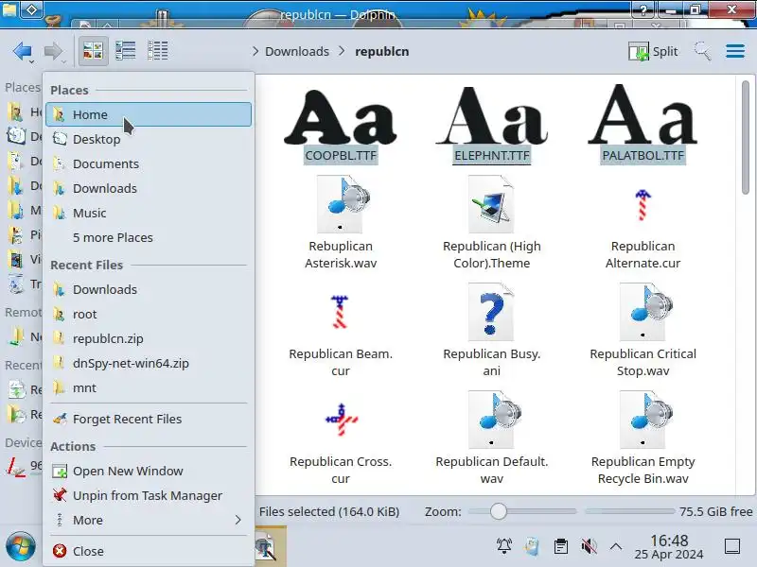Open root under Recent Files
The height and width of the screenshot is (567, 757).
(x=149, y=315)
